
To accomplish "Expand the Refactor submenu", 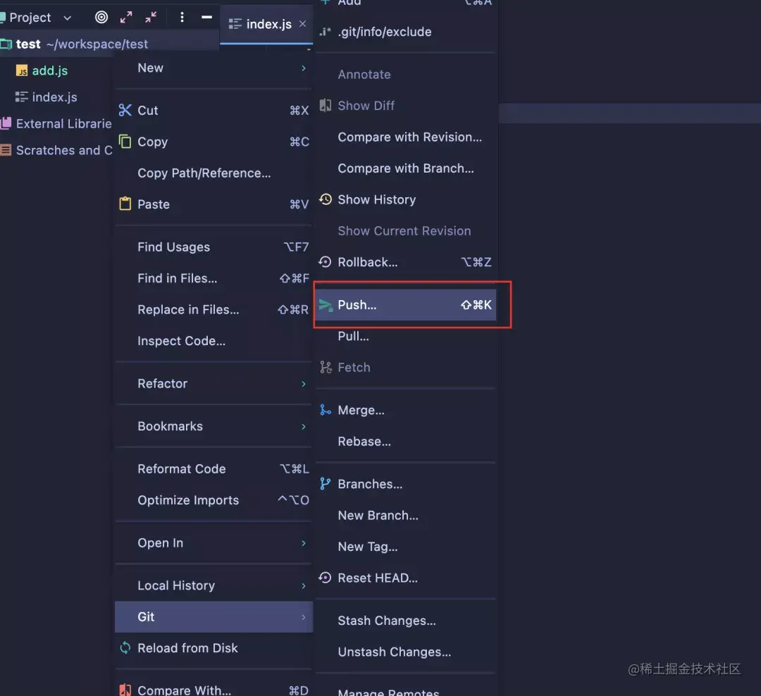I will click(x=214, y=383).
